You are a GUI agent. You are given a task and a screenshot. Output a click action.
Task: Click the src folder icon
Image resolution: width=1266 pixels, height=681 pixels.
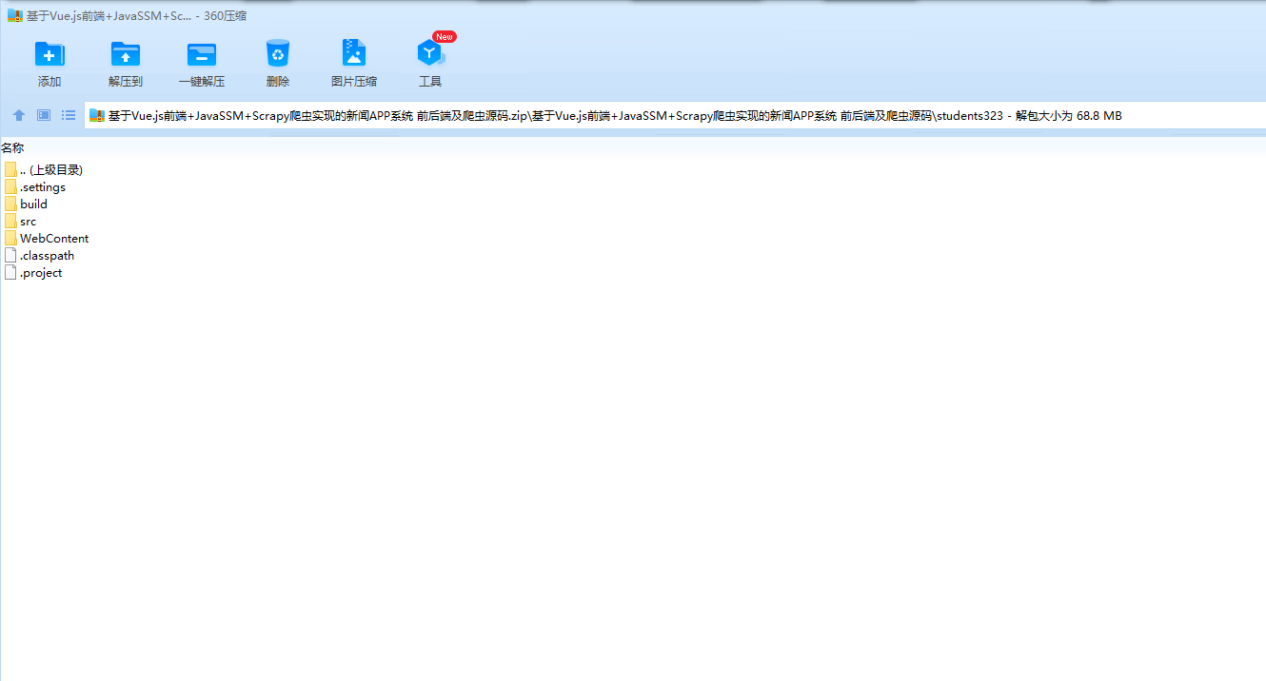(x=10, y=221)
